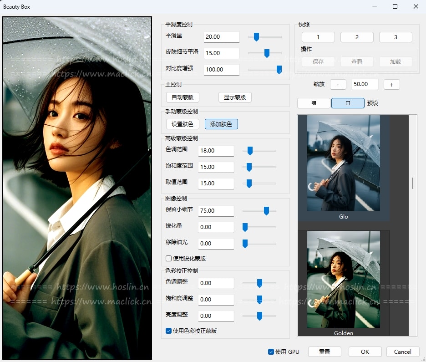Enable the 使用锐化蒙版 checkbox
This screenshot has width=426, height=362.
(169, 258)
